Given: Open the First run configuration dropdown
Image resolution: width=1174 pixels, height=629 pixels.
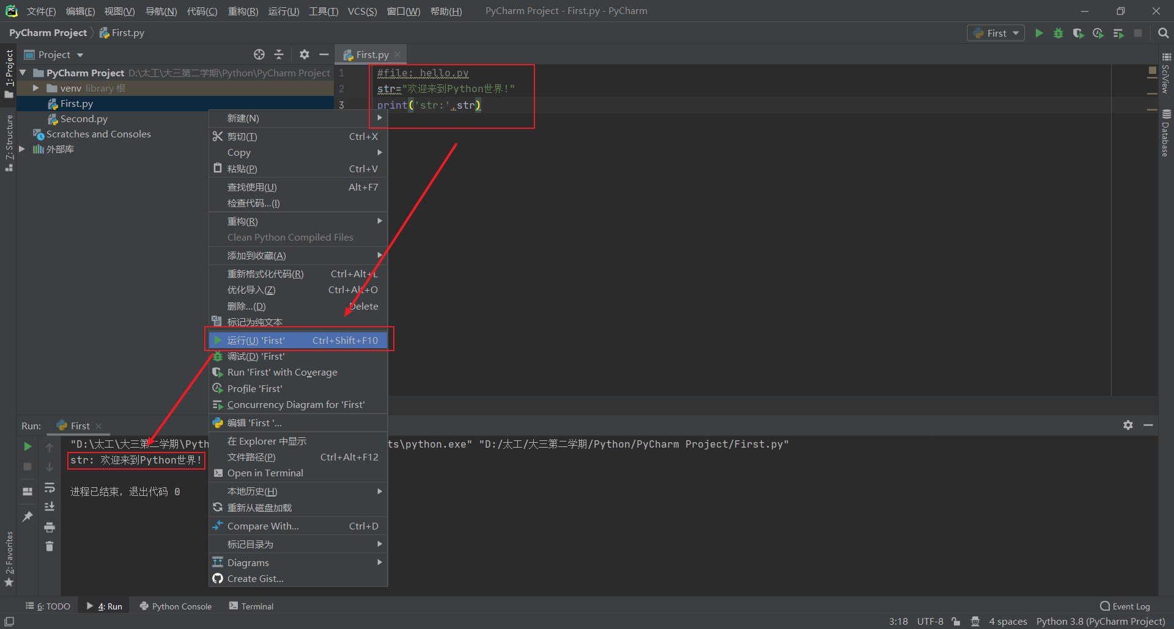Looking at the screenshot, I should click(996, 33).
